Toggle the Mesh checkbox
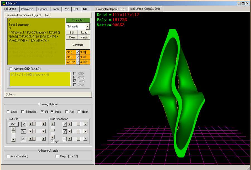This screenshot has height=170, width=251. pos(74,85)
